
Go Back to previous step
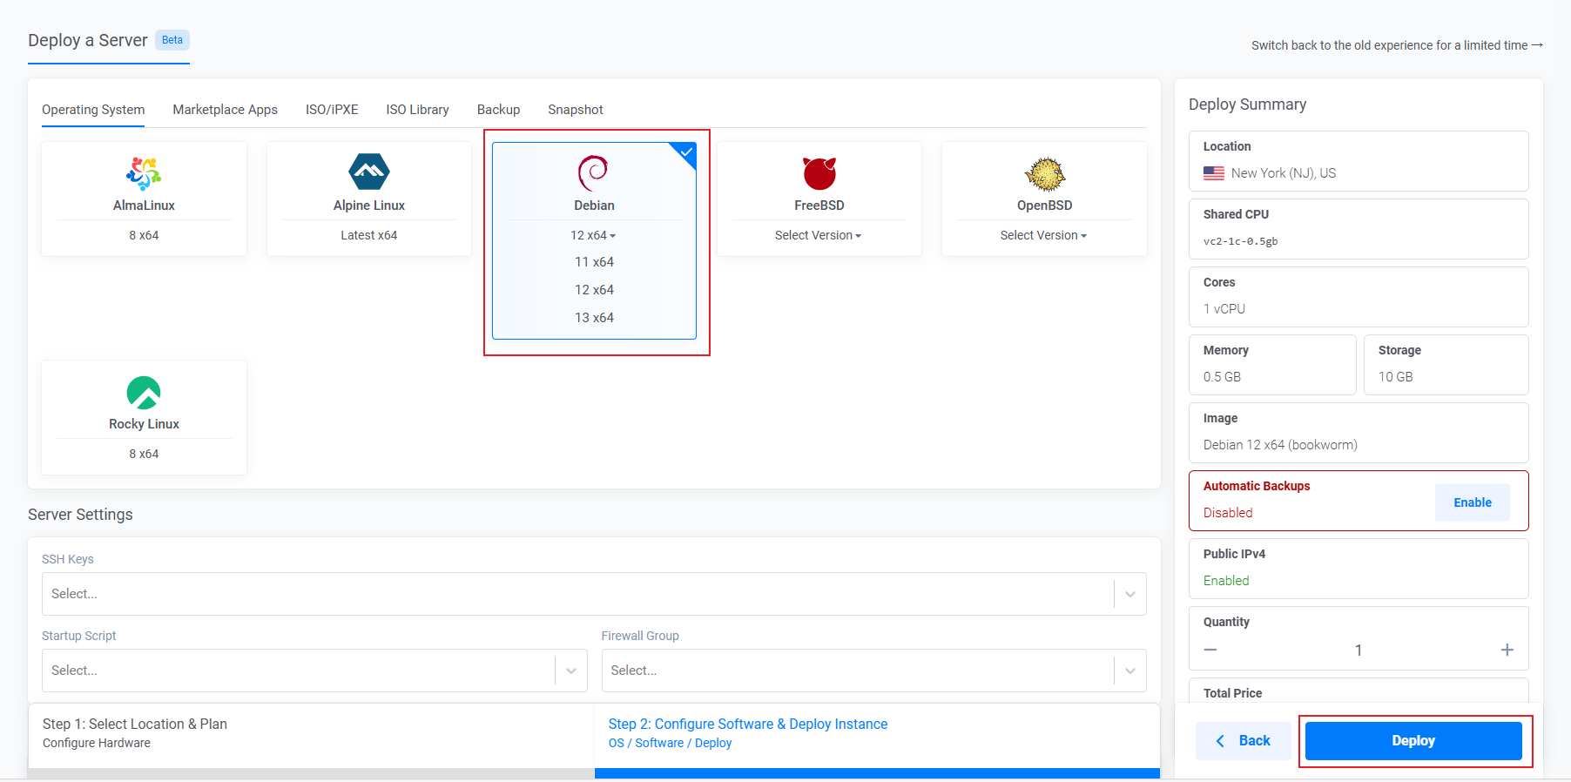tap(1243, 741)
